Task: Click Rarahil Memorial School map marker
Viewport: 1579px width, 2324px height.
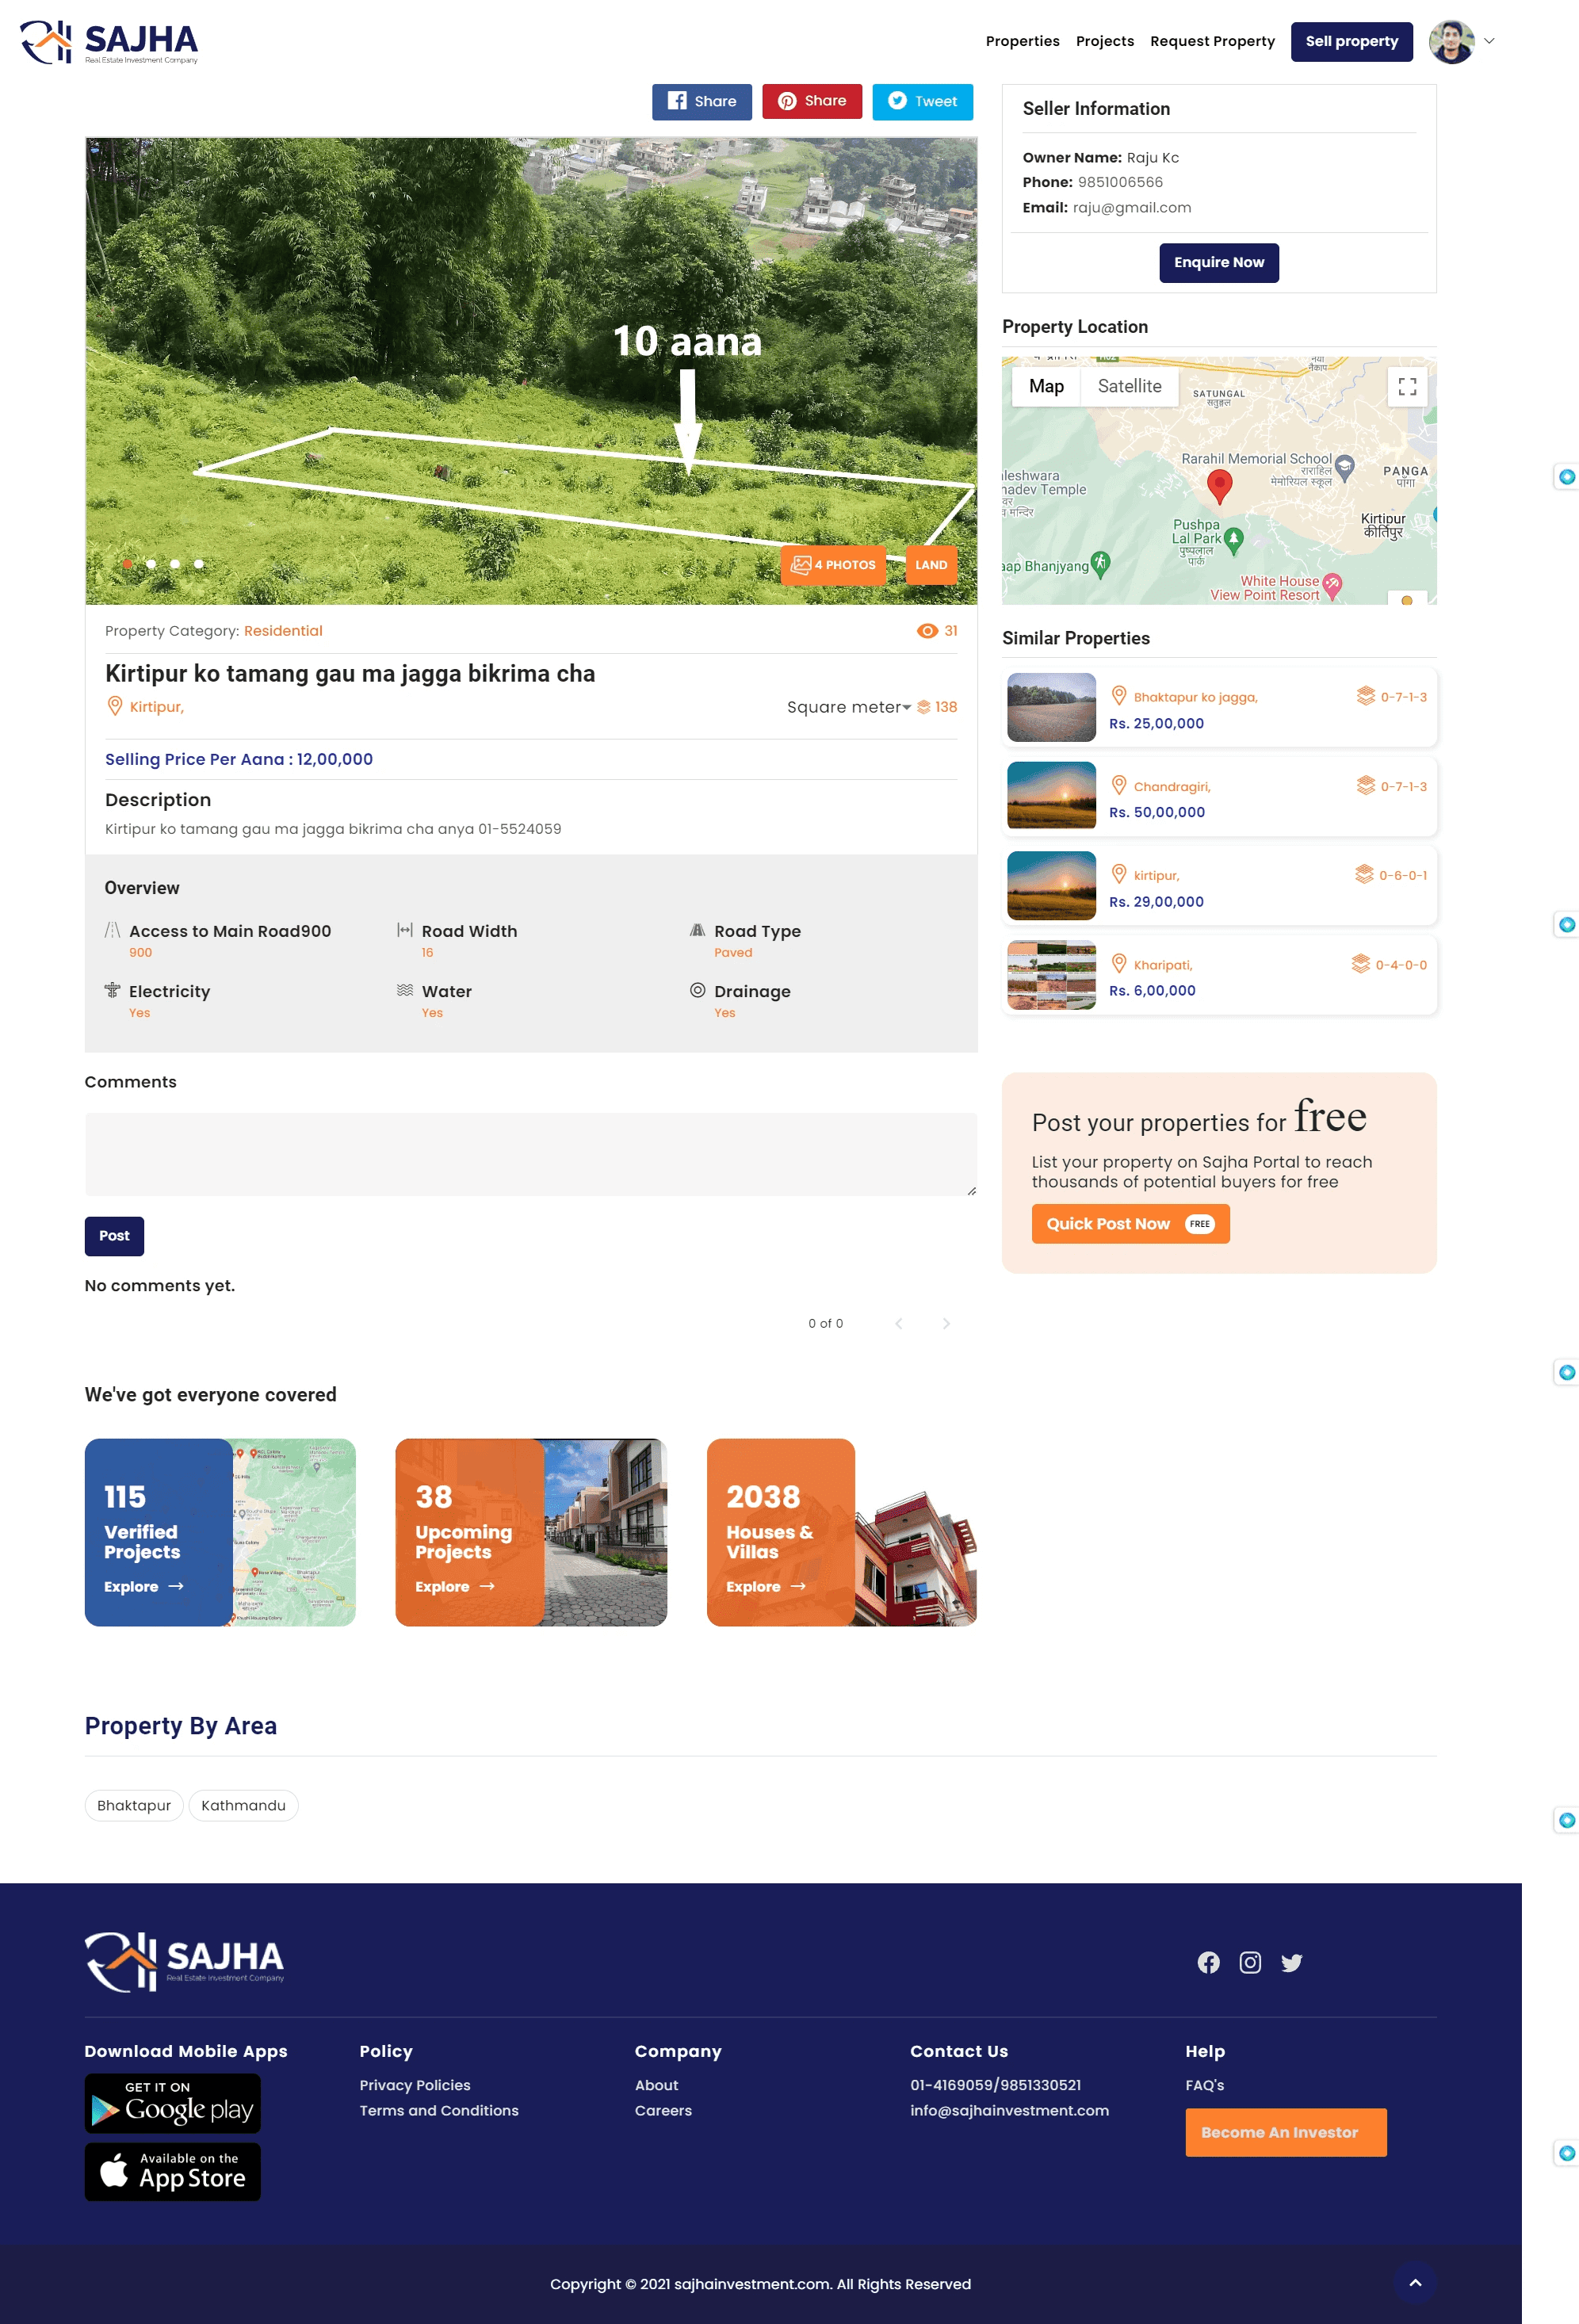Action: coord(1344,467)
